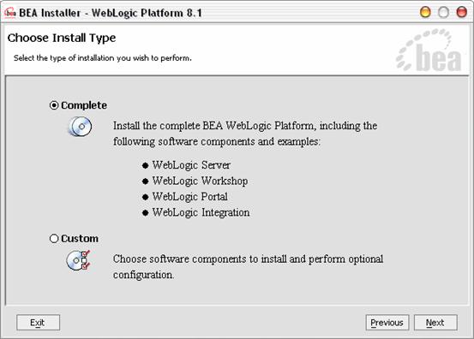This screenshot has width=474, height=339.
Task: Click the Complete option CD icon
Action: tap(81, 127)
